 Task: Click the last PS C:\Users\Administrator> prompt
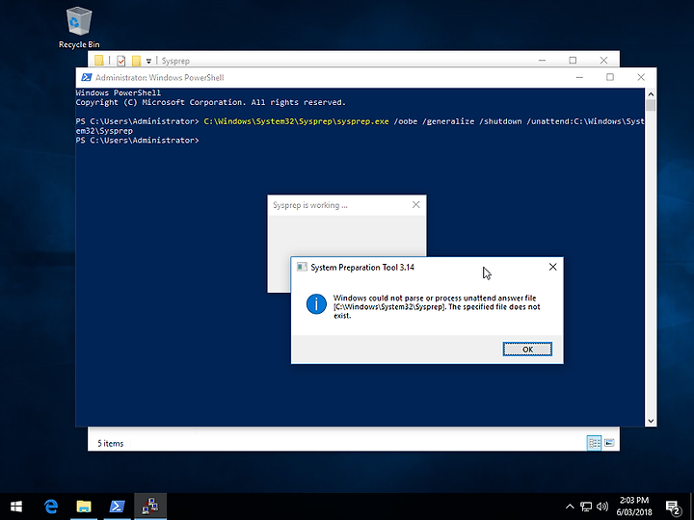[x=137, y=141]
